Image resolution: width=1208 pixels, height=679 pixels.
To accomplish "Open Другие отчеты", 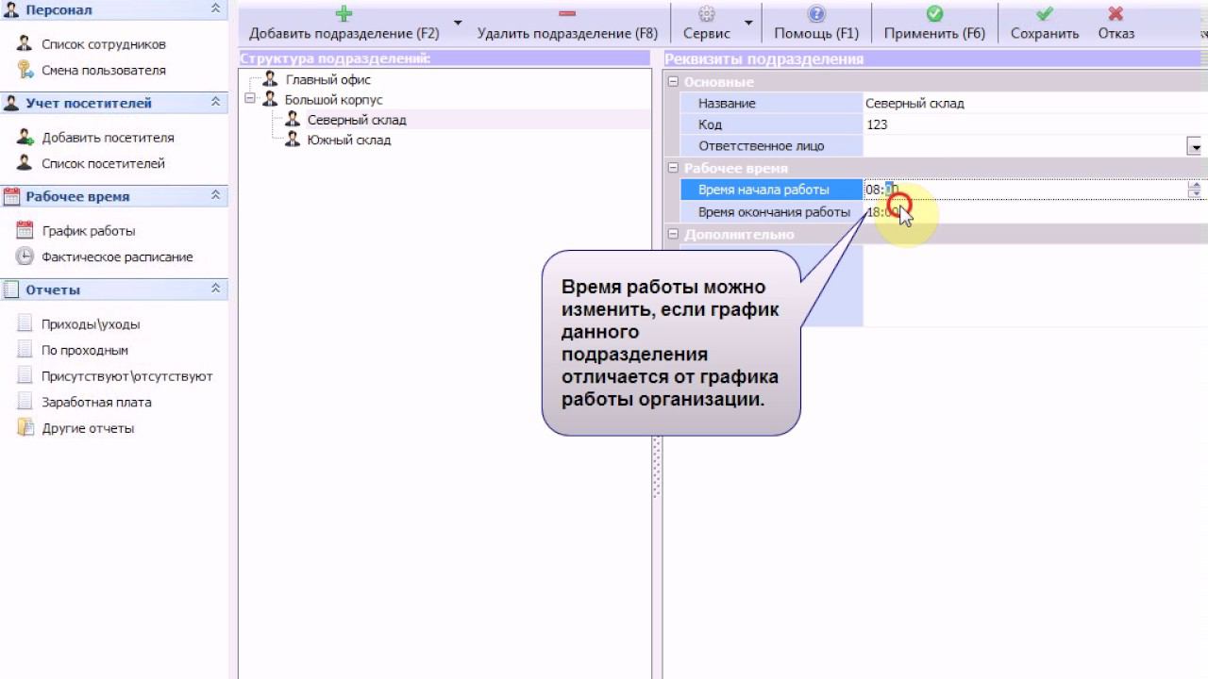I will pos(88,428).
